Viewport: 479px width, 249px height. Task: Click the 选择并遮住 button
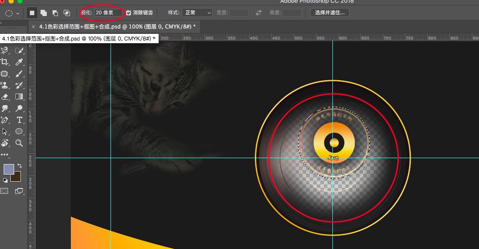[x=330, y=13]
